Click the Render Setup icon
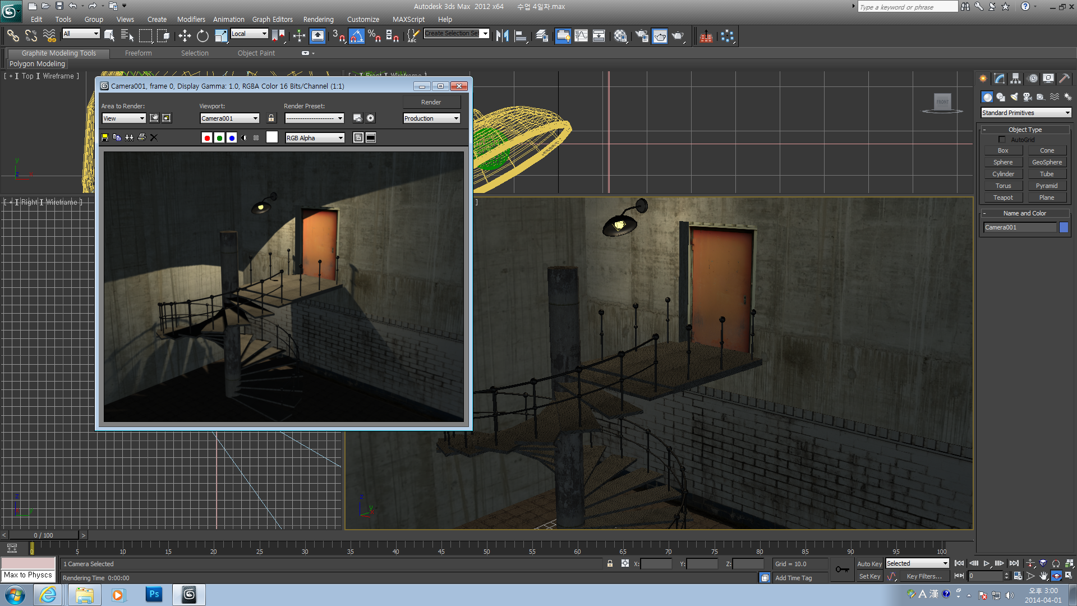This screenshot has width=1077, height=606. point(641,36)
